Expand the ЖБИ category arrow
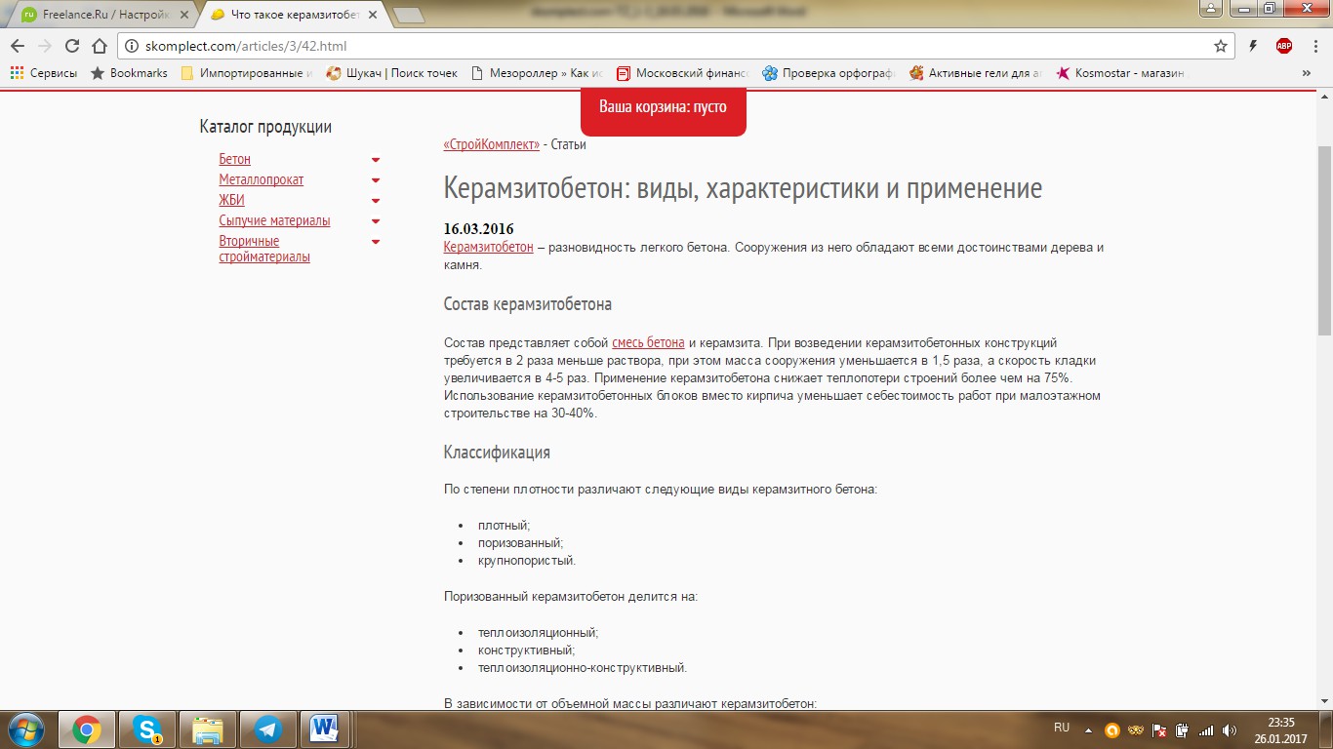 click(376, 201)
